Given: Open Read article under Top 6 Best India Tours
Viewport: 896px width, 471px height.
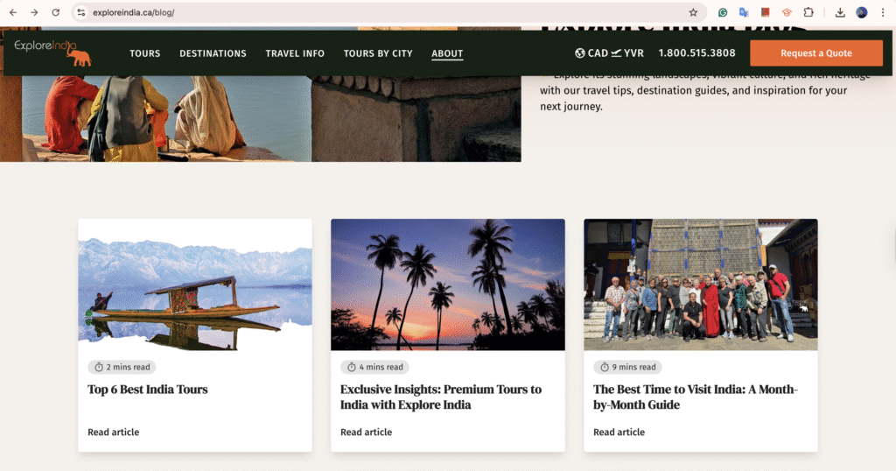Looking at the screenshot, I should click(x=113, y=432).
